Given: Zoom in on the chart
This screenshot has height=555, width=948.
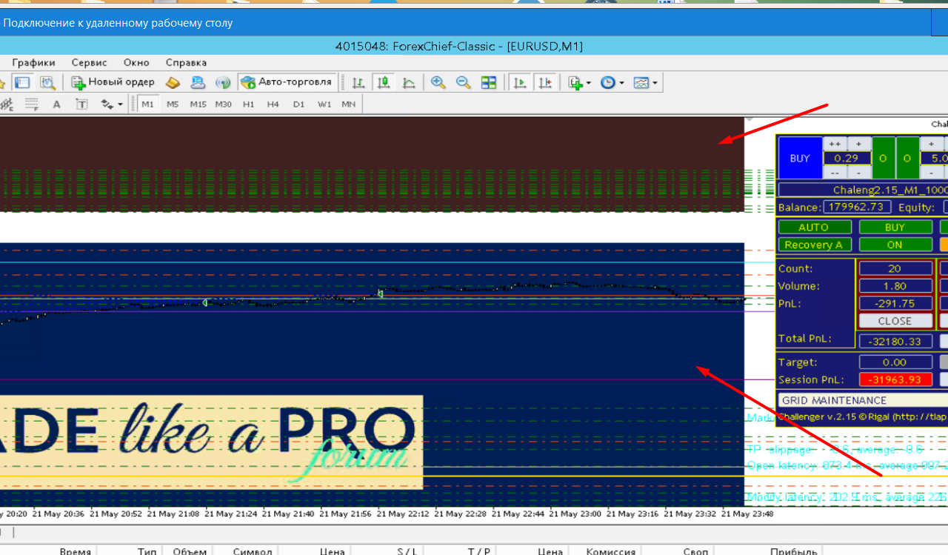Looking at the screenshot, I should tap(438, 83).
